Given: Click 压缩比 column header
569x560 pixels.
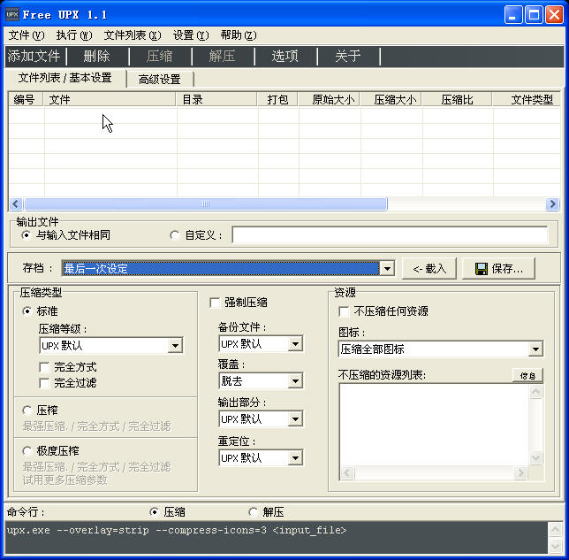Looking at the screenshot, I should pos(458,100).
